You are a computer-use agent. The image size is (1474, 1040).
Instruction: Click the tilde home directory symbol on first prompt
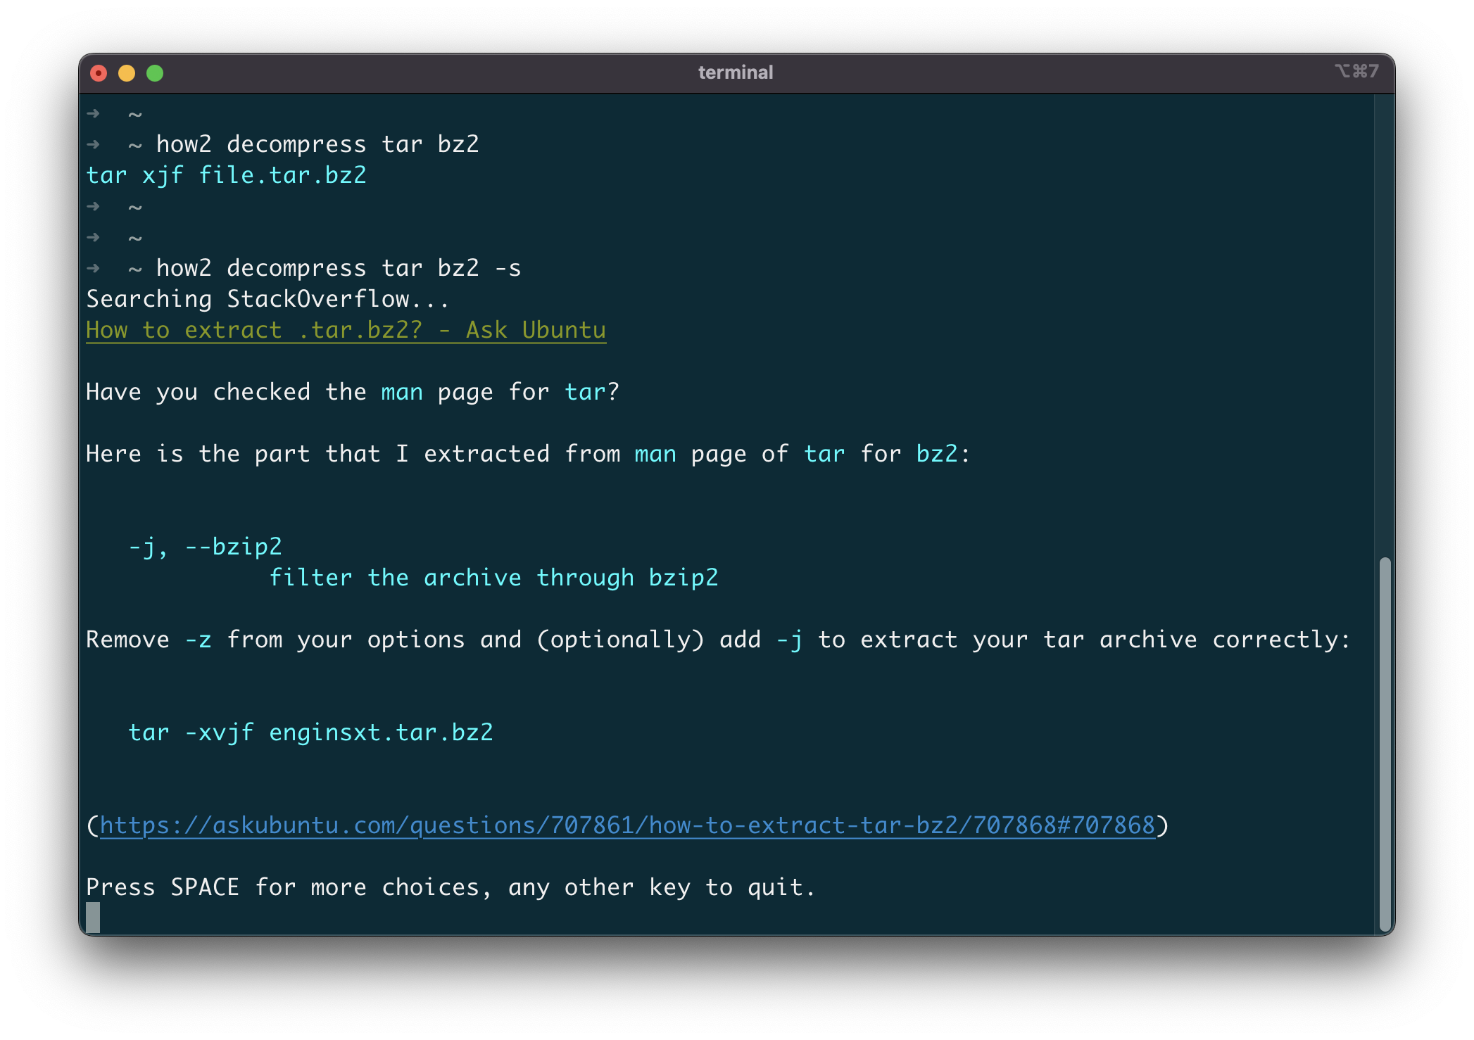coord(134,113)
